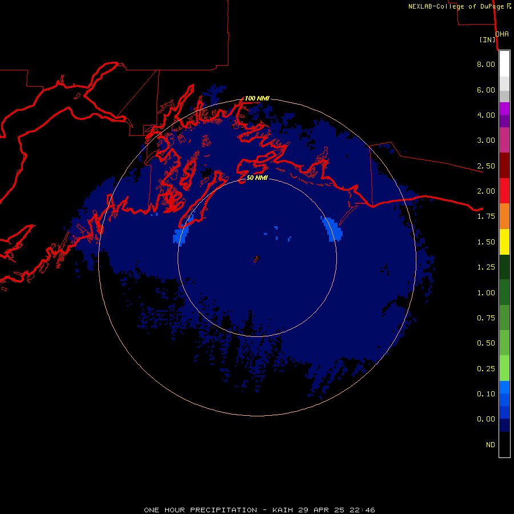Viewport: 514px width, 514px height.
Task: Pick the bright red legend swatch
Action: [504, 191]
